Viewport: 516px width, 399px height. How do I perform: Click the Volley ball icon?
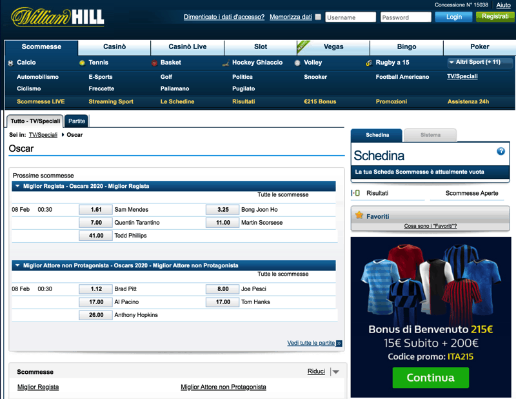tap(297, 63)
